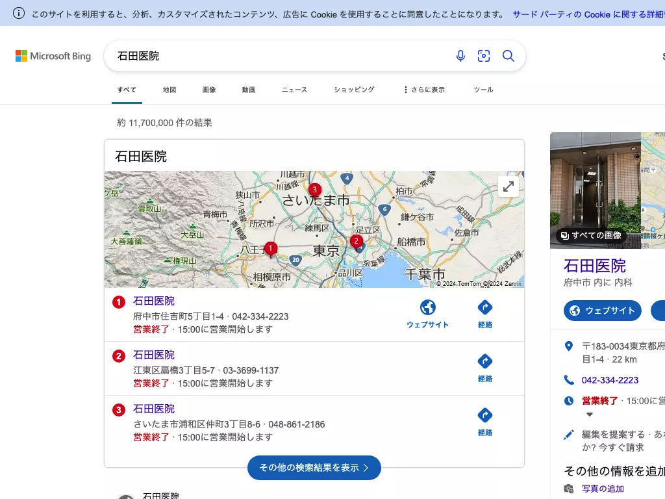Viewport: 665px width, 499px height.
Task: Select the すべて tab
Action: click(x=127, y=90)
